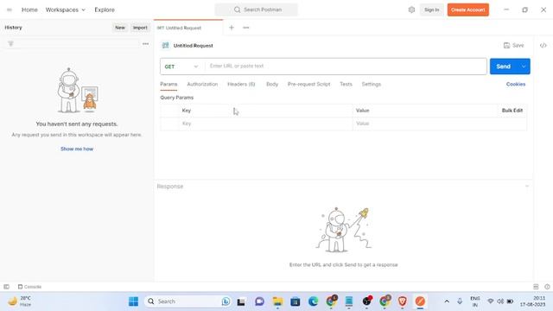The height and width of the screenshot is (311, 553).
Task: Open the code snippet panel icon
Action: pyautogui.click(x=543, y=45)
